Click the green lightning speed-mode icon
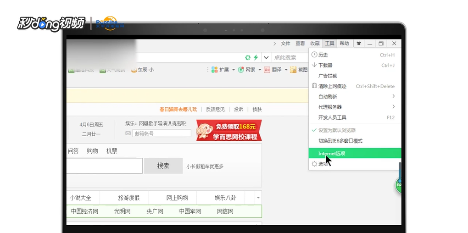Viewport: 468px width, 233px height. click(256, 57)
